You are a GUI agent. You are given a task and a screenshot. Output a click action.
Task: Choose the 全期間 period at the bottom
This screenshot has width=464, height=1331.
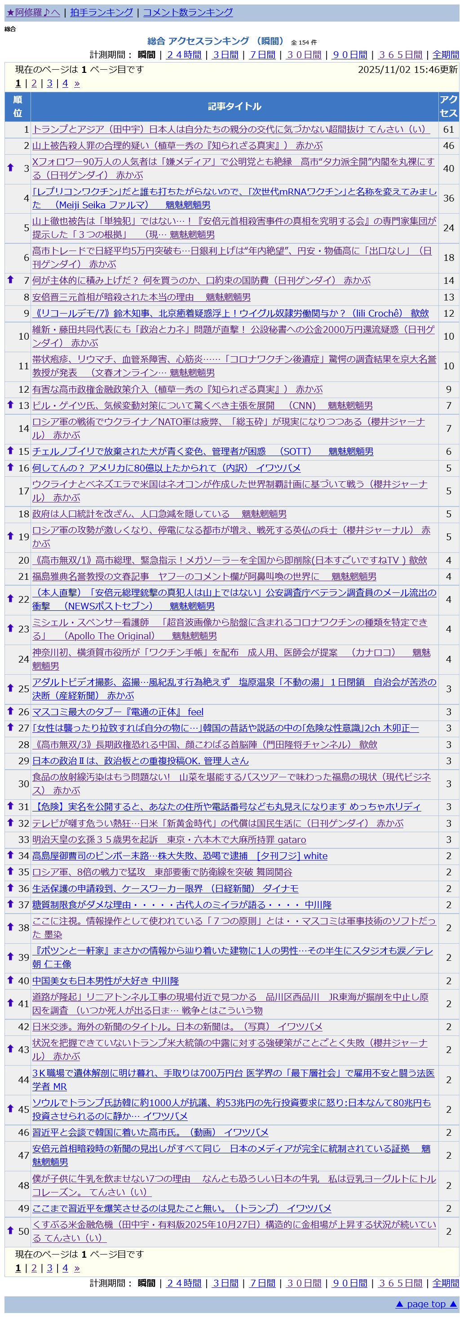tap(446, 1283)
